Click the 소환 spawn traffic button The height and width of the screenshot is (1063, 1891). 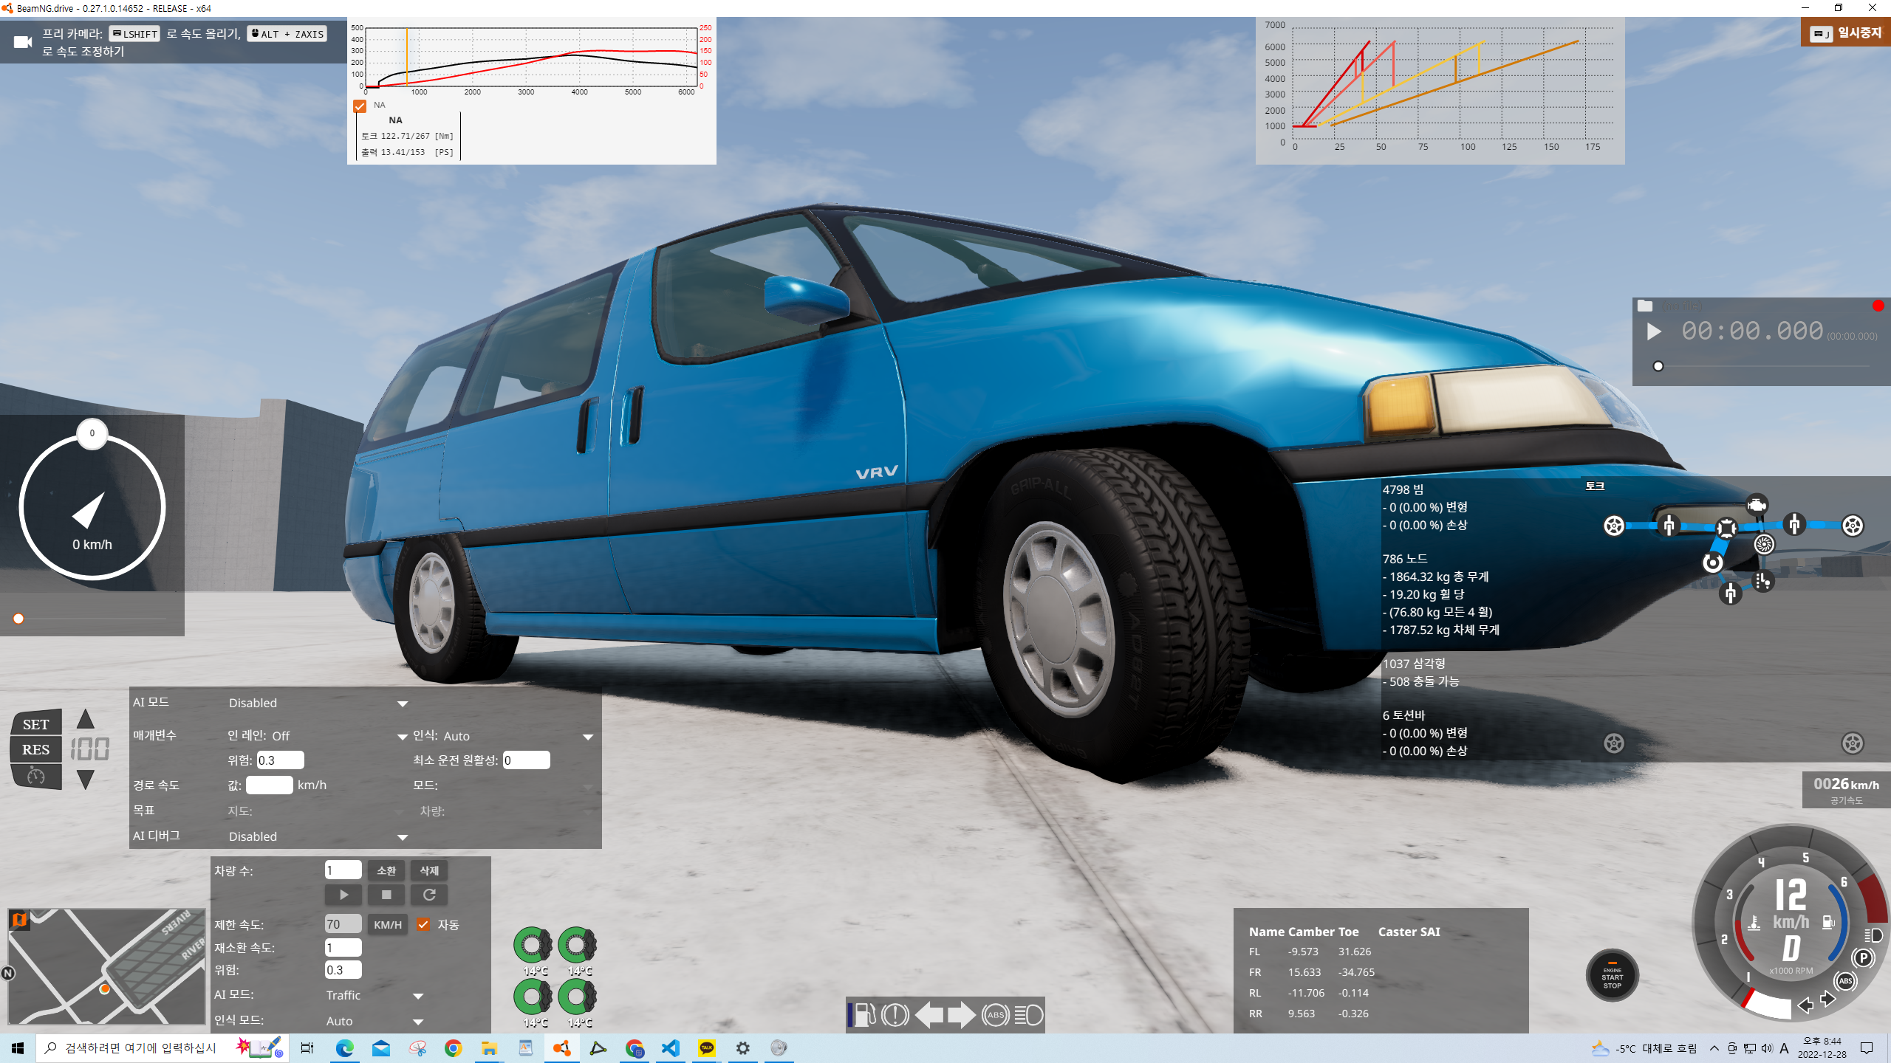pos(386,870)
